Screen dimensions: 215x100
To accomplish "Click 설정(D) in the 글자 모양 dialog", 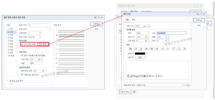I will pos(199,20).
